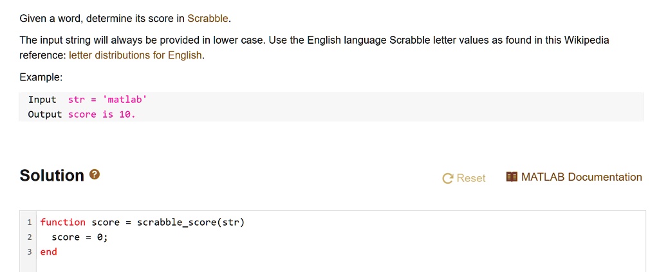The height and width of the screenshot is (272, 659).
Task: Click the 'Example:' label text
Action: pos(41,77)
